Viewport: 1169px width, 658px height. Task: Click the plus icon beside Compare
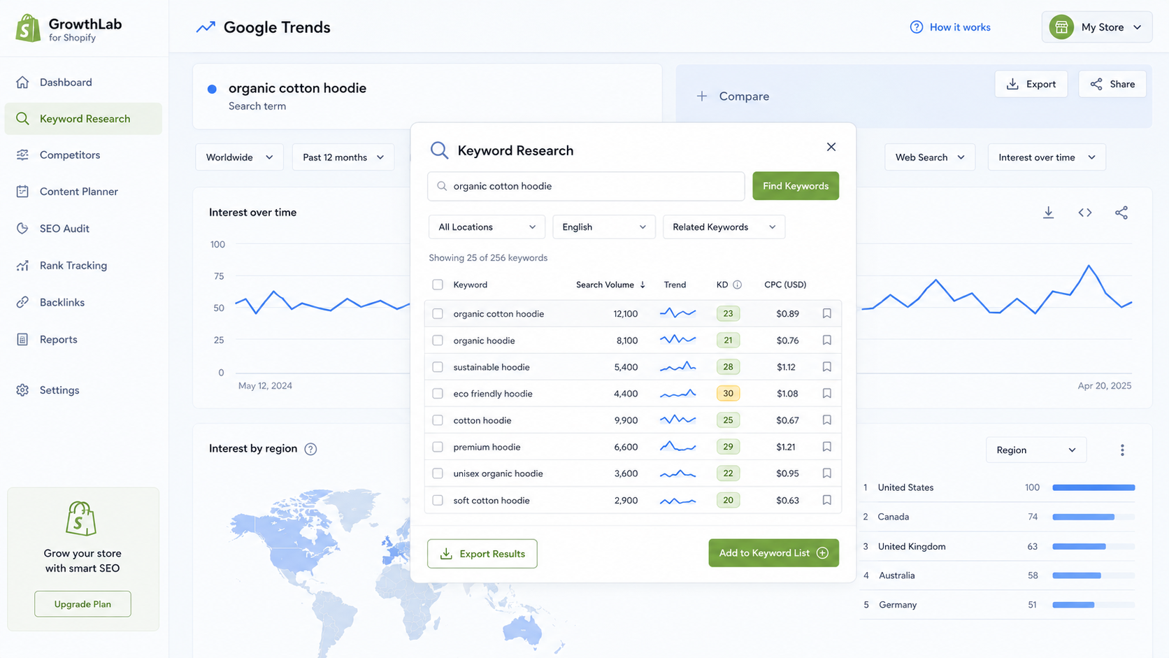(x=702, y=96)
